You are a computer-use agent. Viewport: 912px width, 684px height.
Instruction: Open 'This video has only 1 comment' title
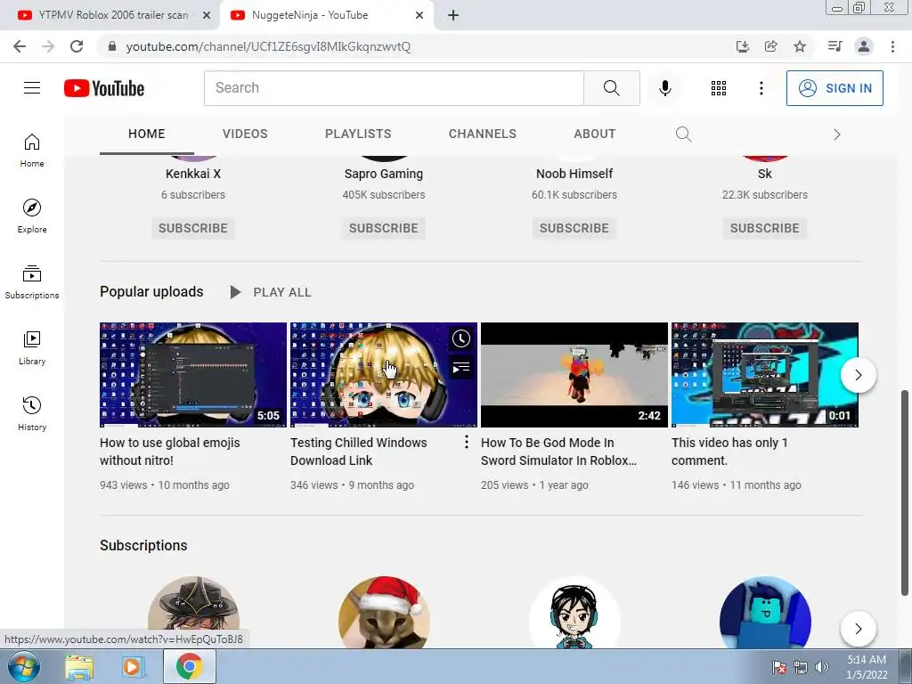point(729,452)
